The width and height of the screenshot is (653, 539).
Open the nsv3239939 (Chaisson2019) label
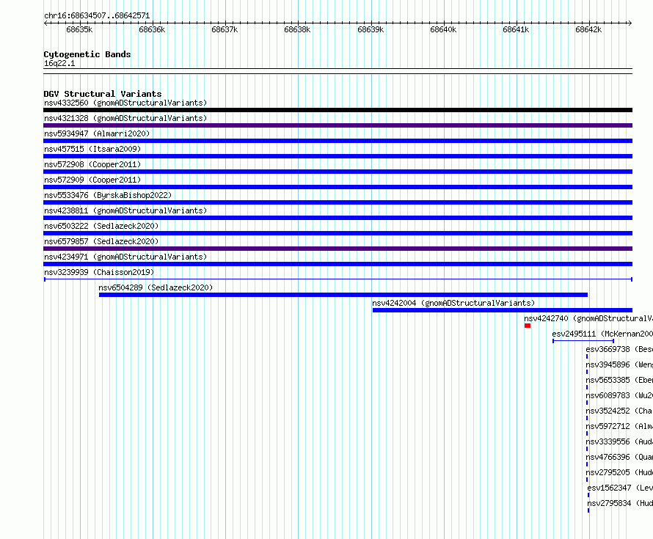[99, 272]
